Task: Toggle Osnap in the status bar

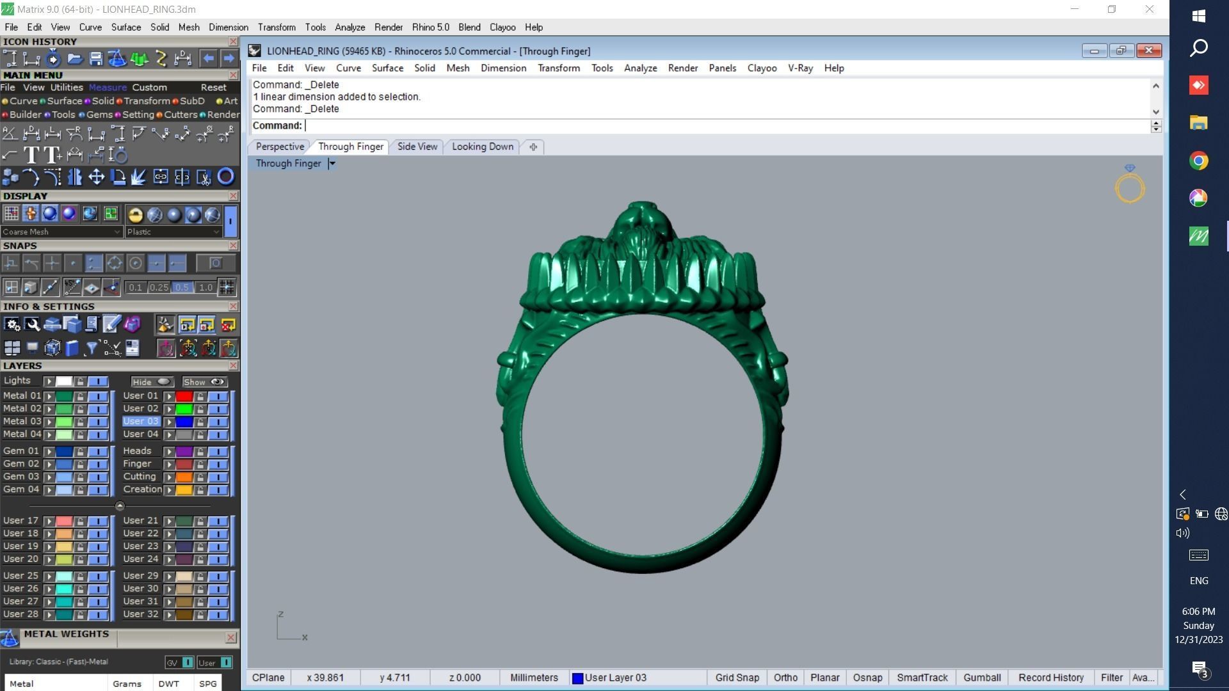Action: [x=867, y=678]
